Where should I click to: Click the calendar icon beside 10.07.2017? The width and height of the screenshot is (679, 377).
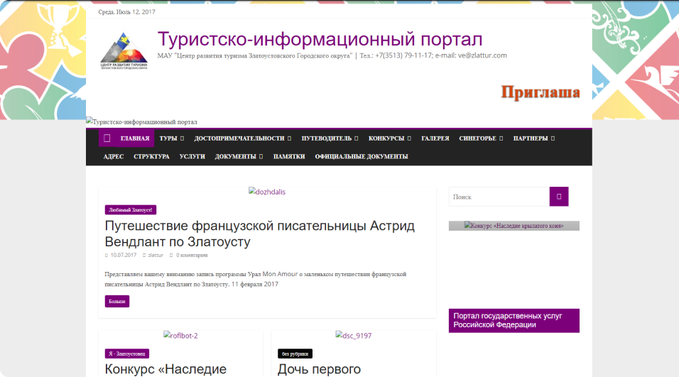click(x=107, y=255)
